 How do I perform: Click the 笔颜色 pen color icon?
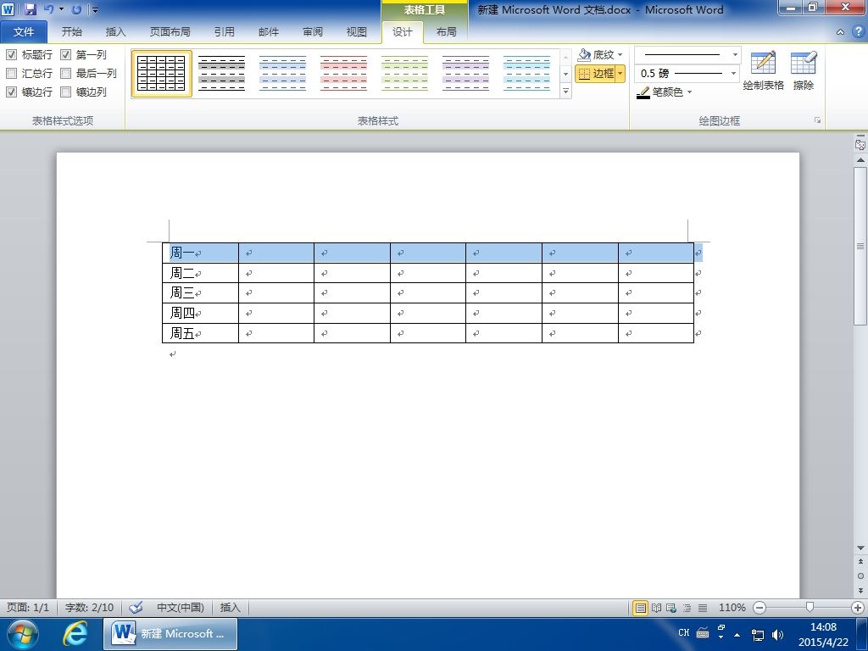click(x=643, y=92)
